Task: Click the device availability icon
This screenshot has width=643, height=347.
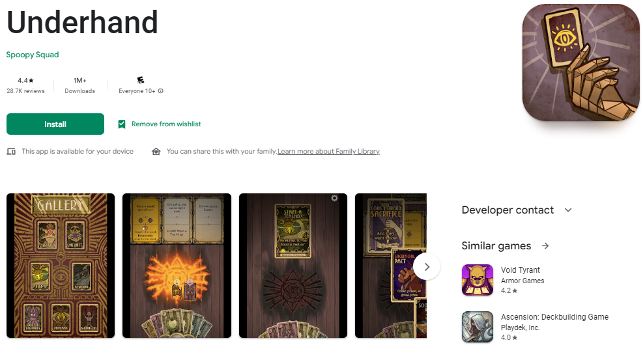Action: 11,152
